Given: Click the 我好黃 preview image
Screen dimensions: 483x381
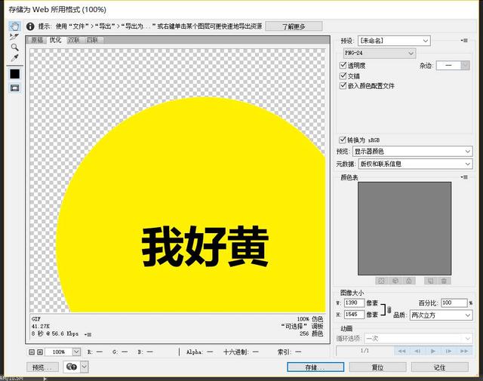Looking at the screenshot, I should (177, 180).
